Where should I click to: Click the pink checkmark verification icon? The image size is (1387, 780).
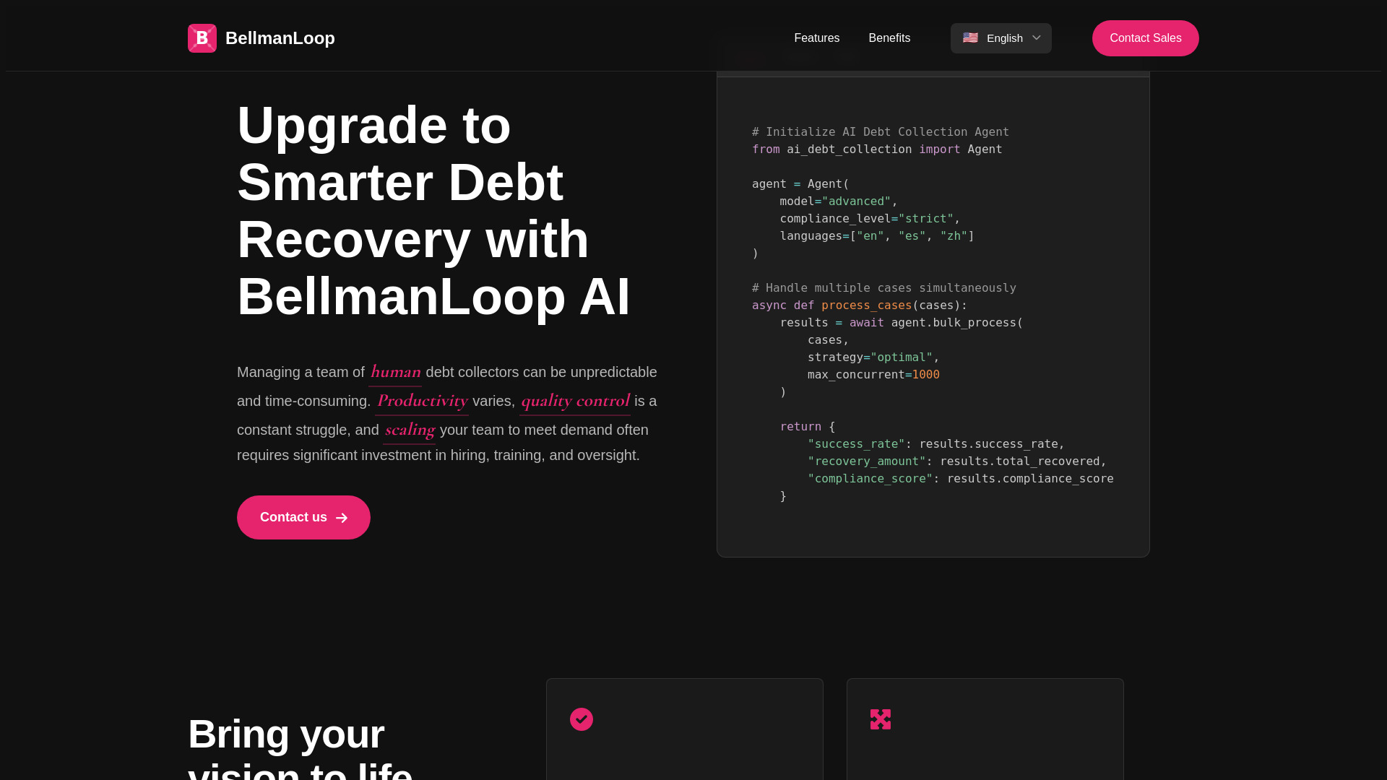(581, 719)
